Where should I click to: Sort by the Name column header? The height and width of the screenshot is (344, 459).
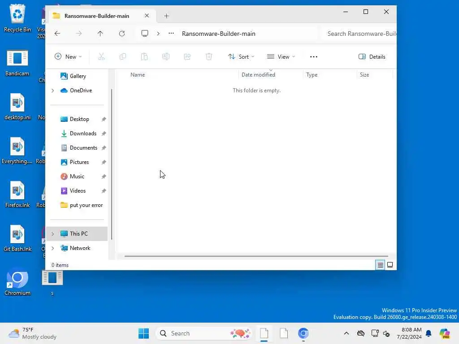pyautogui.click(x=138, y=75)
